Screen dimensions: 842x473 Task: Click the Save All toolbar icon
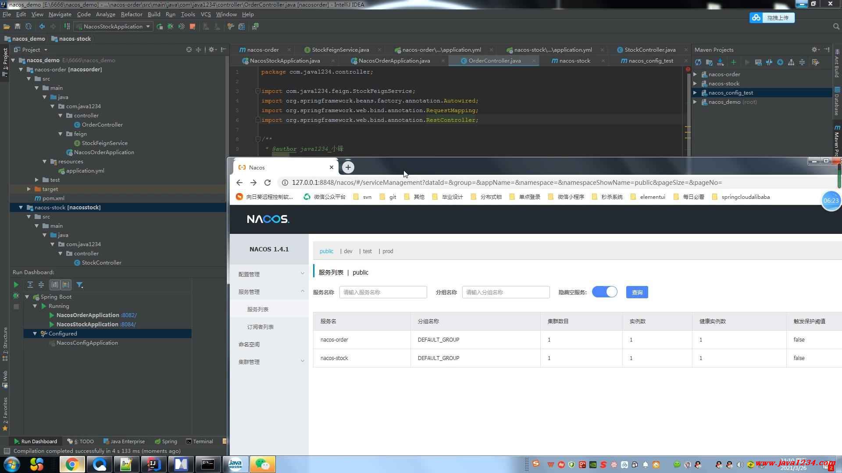point(18,27)
